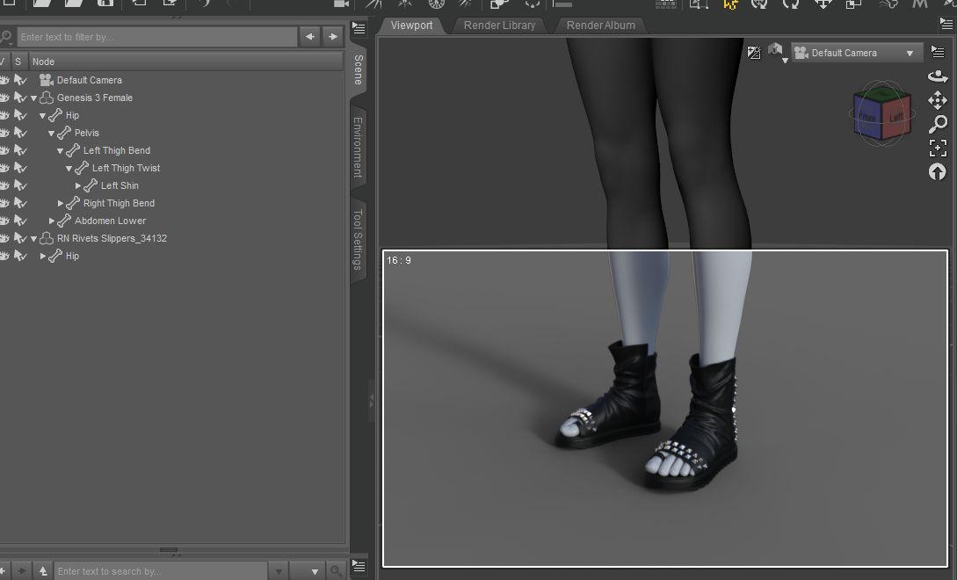
Task: Click the view orientation cube
Action: pyautogui.click(x=882, y=113)
